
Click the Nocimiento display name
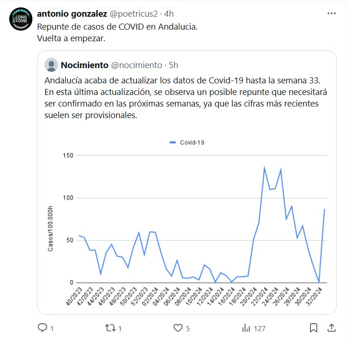(x=84, y=65)
